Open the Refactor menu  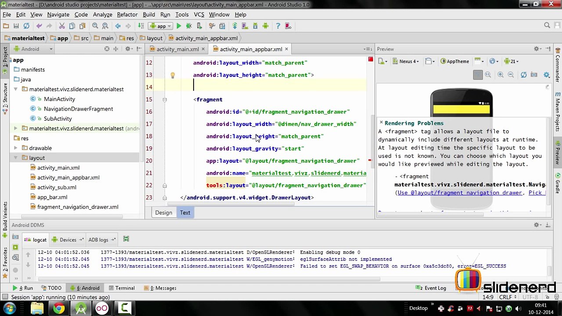[127, 14]
